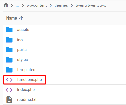Select twentytwentytwo breadcrumb item
This screenshot has width=126, height=105.
(91, 5)
